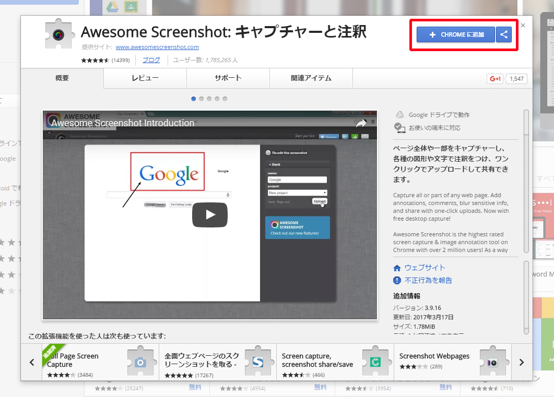554x397 pixels.
Task: Switch to the サポート tab
Action: 228,78
